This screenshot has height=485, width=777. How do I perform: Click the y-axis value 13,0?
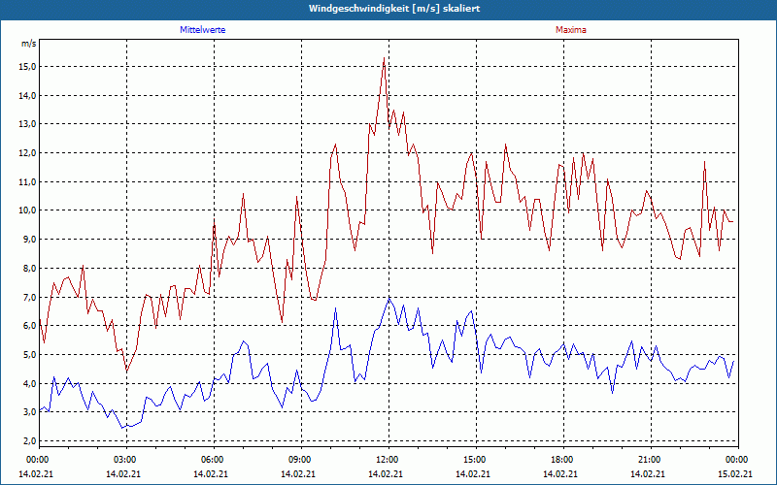(28, 124)
